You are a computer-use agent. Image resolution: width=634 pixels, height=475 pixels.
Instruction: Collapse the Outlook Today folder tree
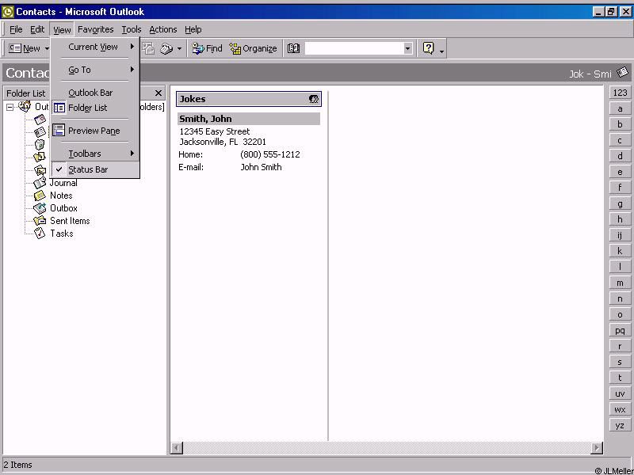10,107
